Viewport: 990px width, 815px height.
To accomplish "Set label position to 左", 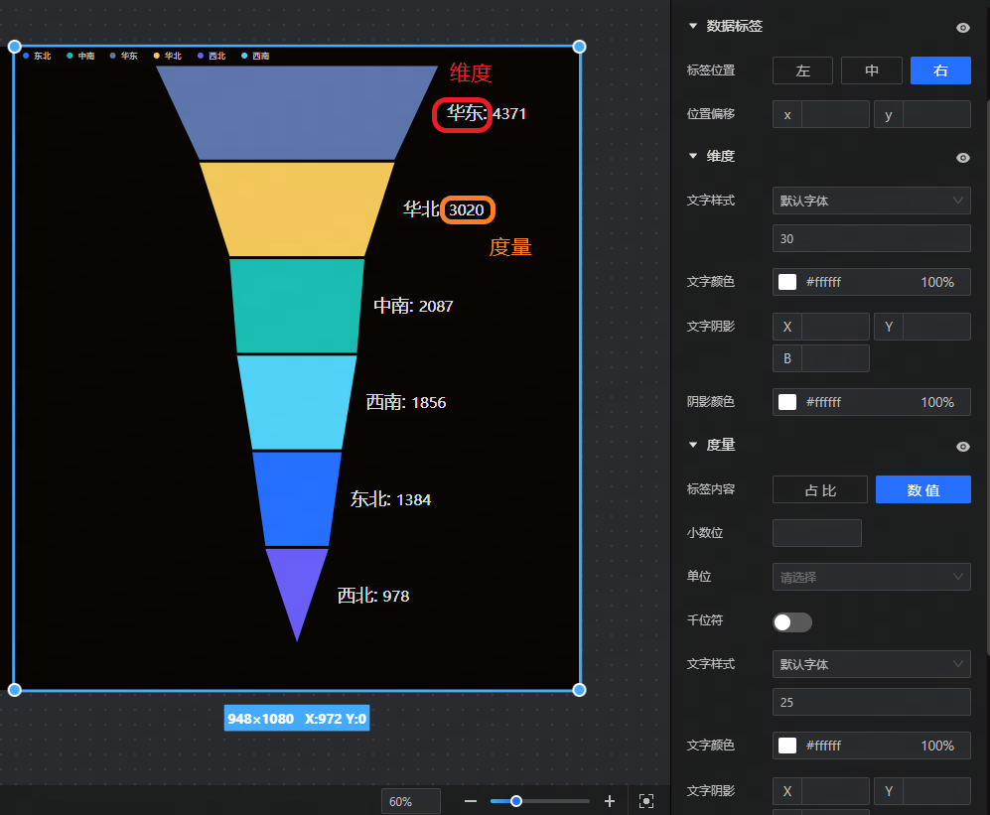I will click(802, 70).
